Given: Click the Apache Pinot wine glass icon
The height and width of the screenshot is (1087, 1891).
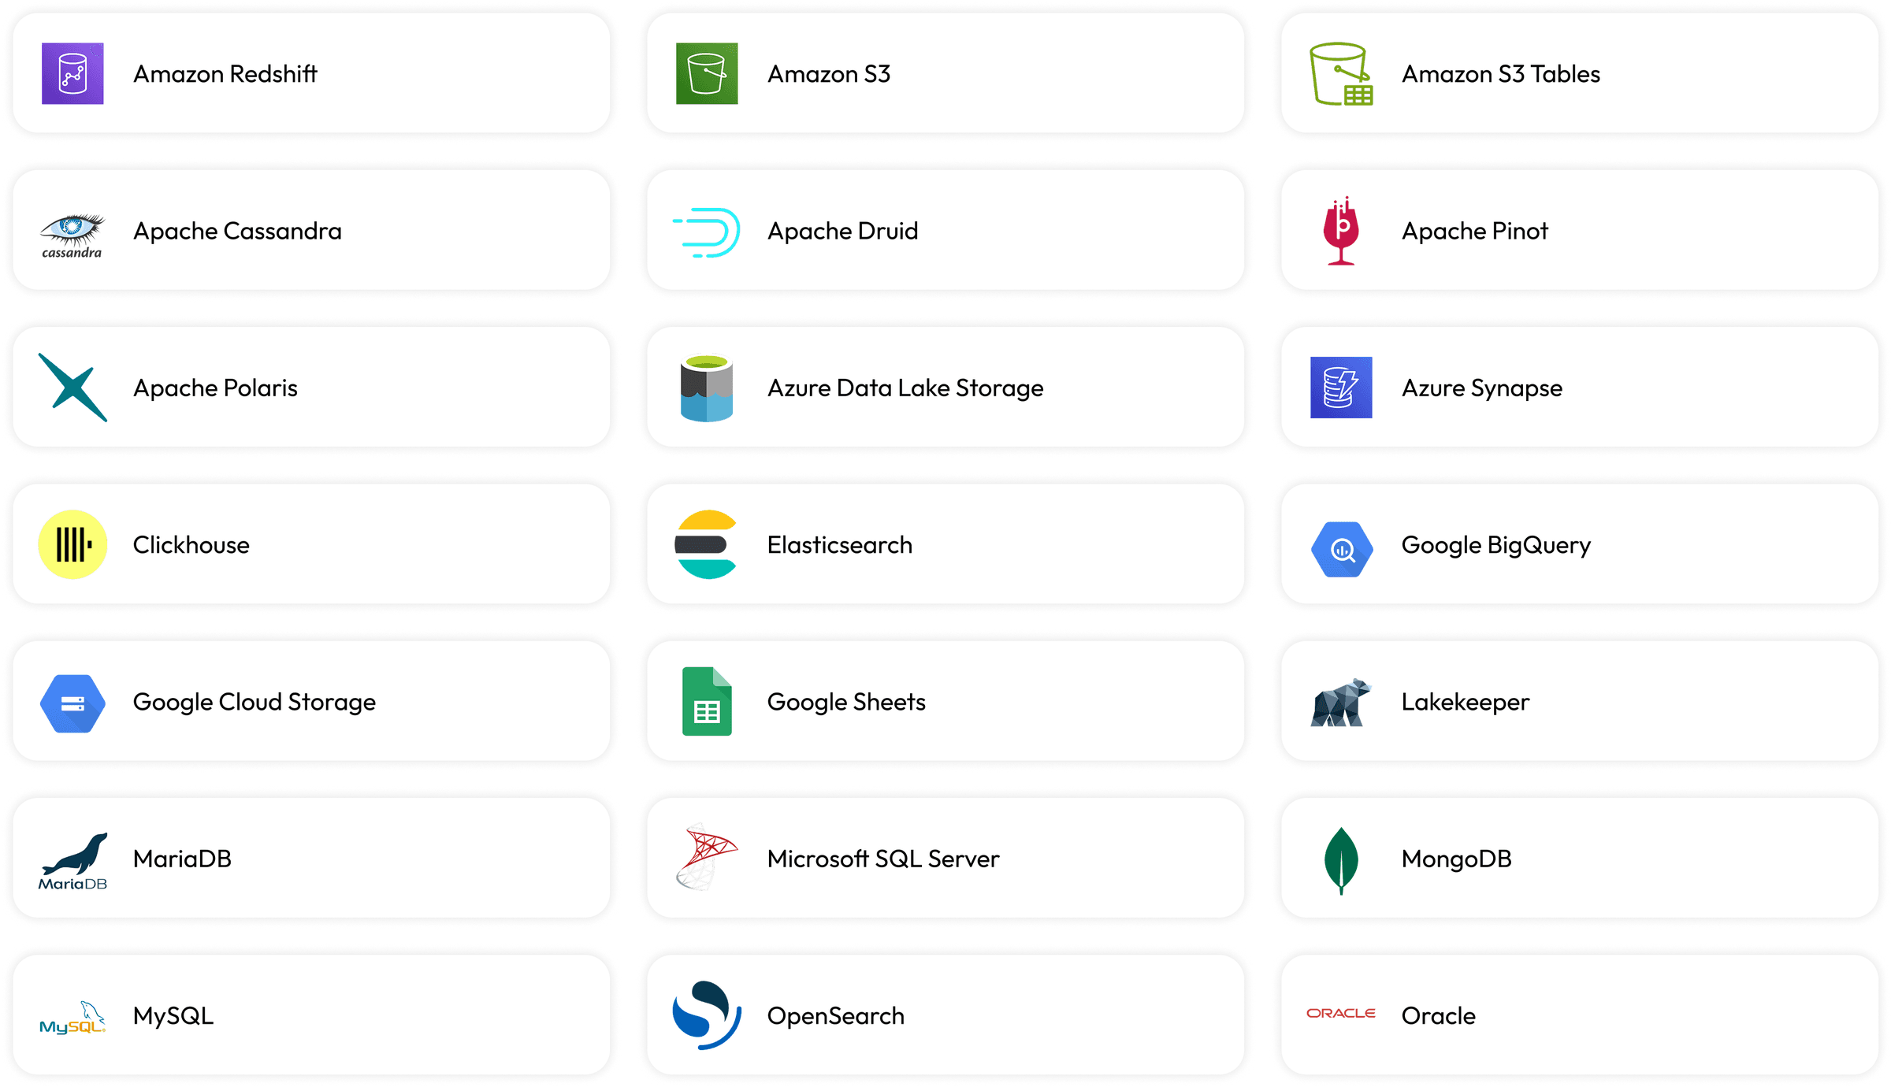Looking at the screenshot, I should tap(1341, 231).
